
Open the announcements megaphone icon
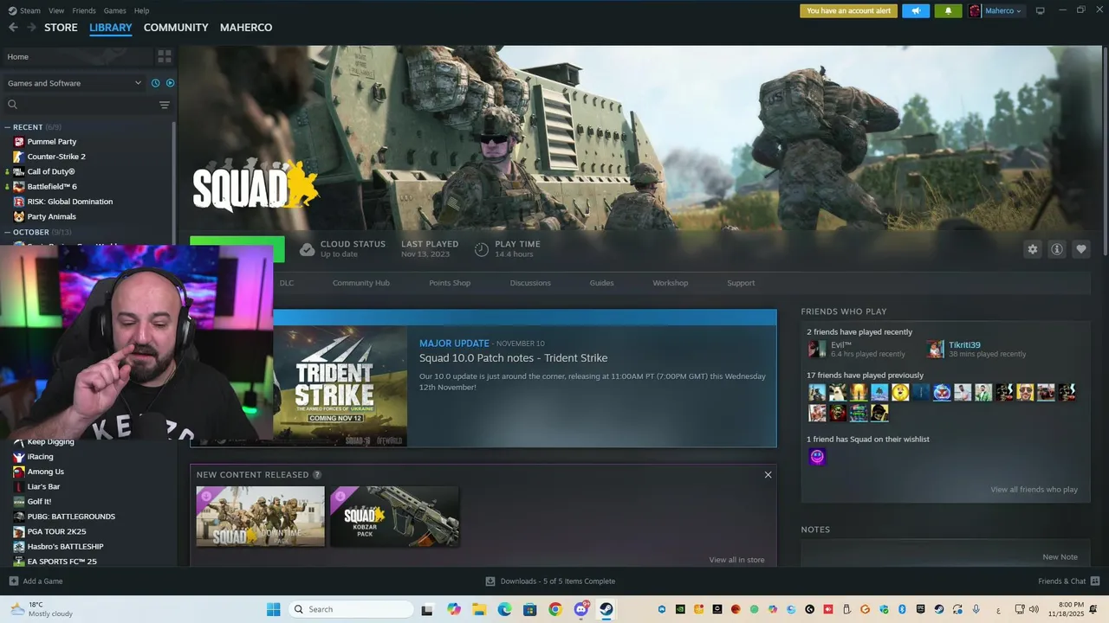click(x=916, y=11)
